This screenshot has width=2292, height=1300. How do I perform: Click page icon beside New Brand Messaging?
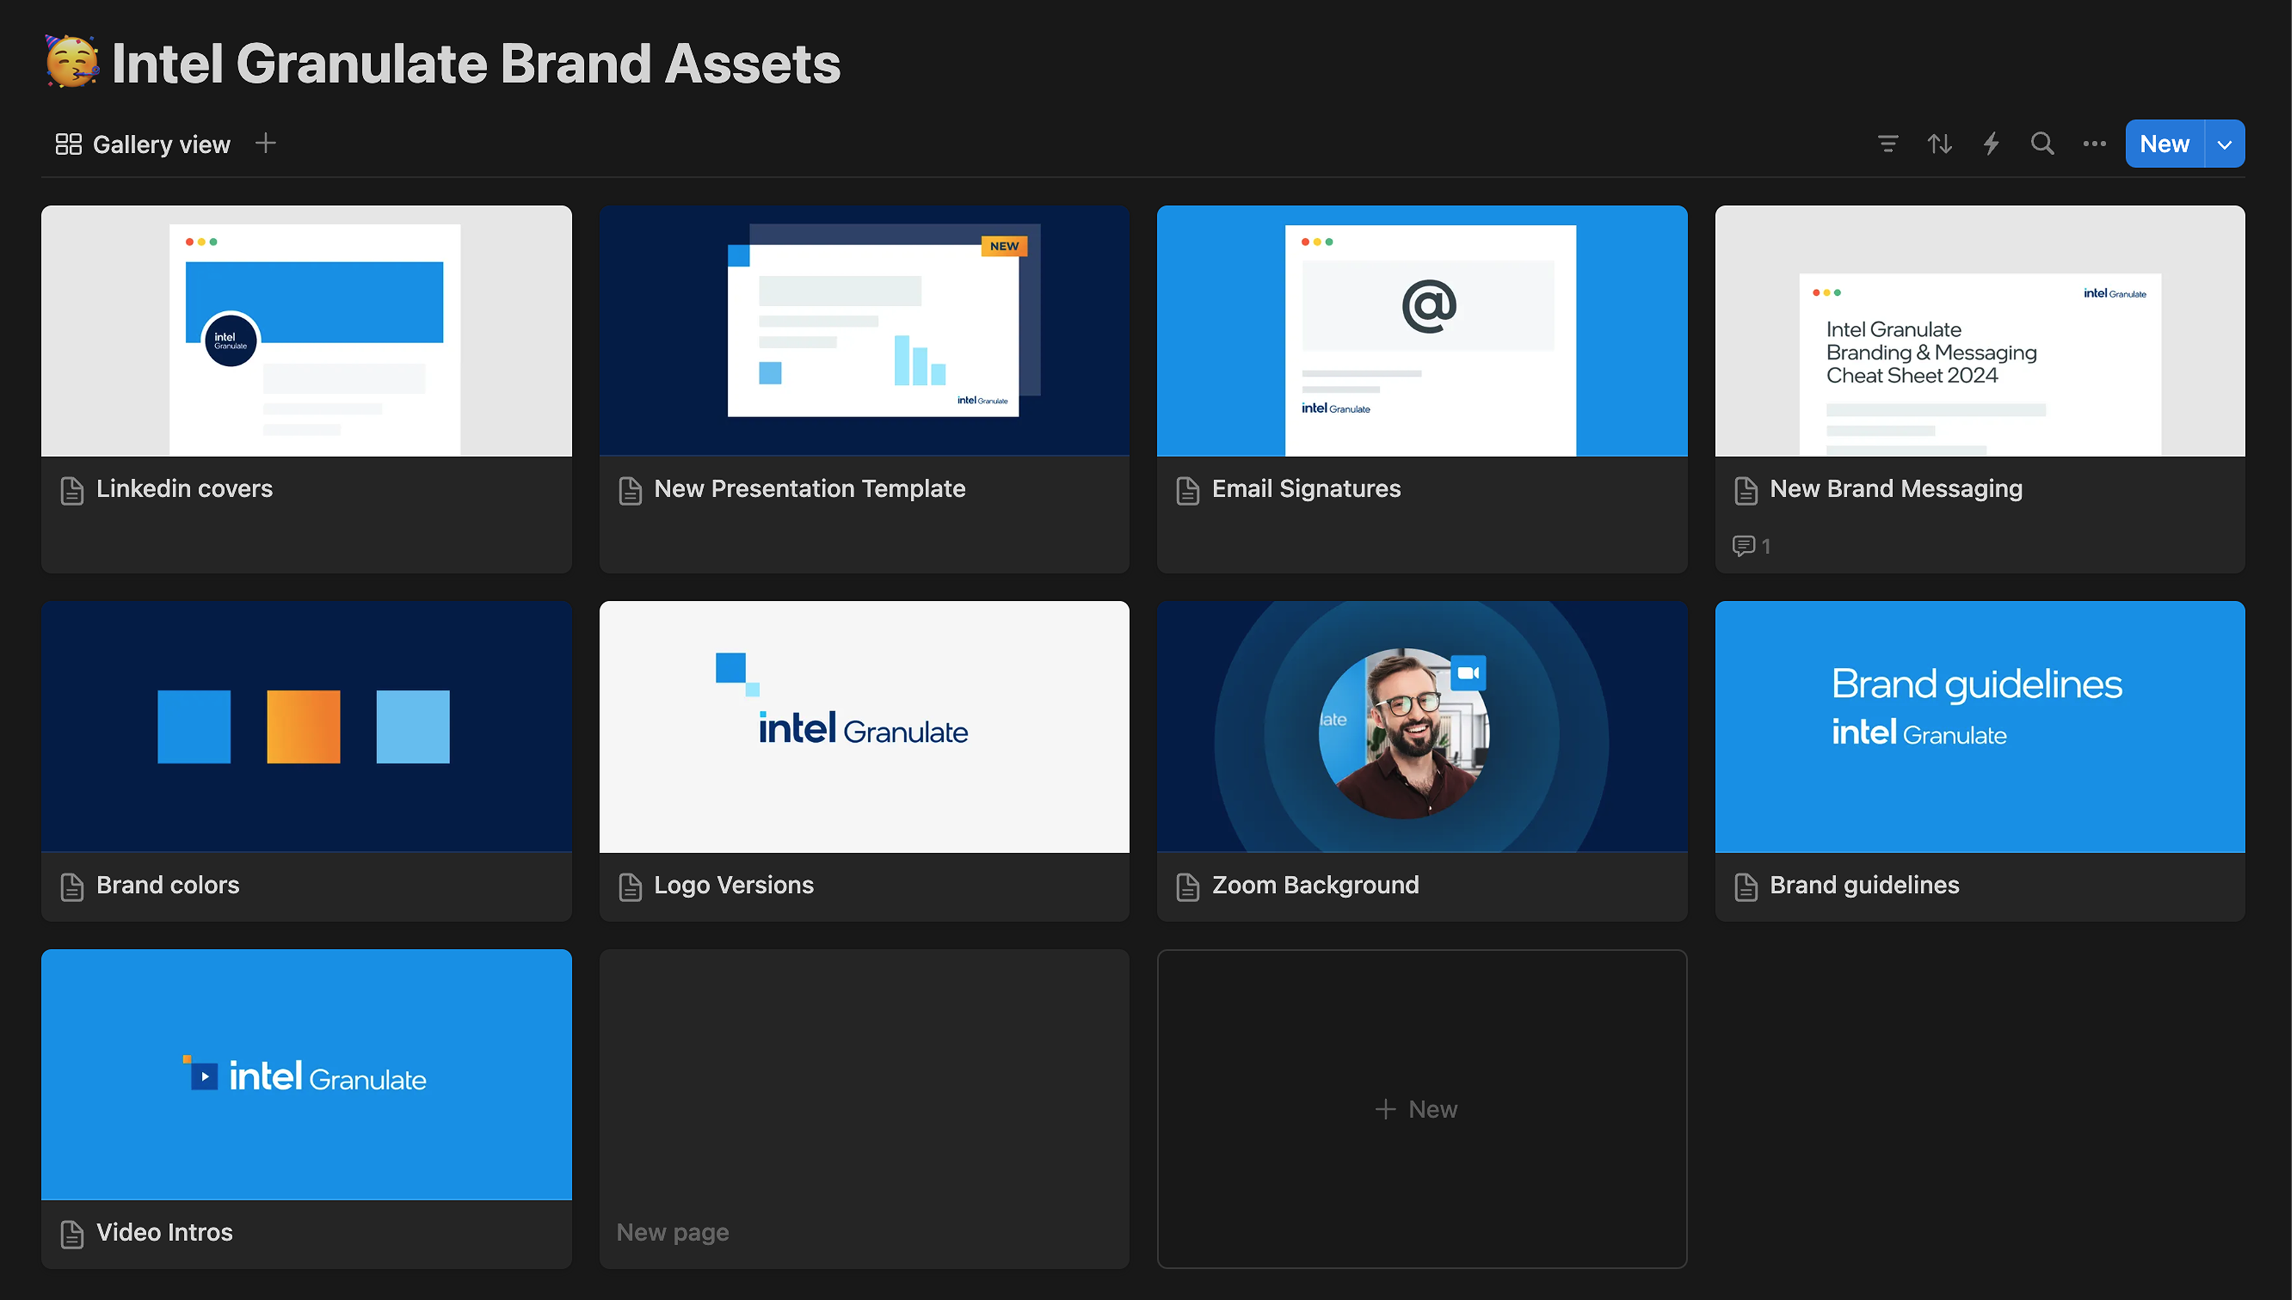pyautogui.click(x=1745, y=490)
